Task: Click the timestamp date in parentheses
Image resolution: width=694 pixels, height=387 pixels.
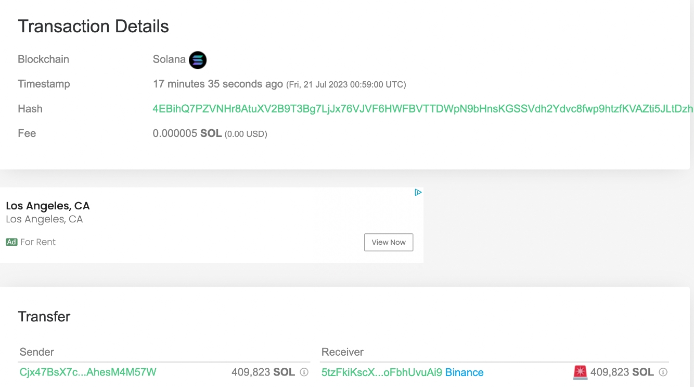Action: (x=346, y=84)
